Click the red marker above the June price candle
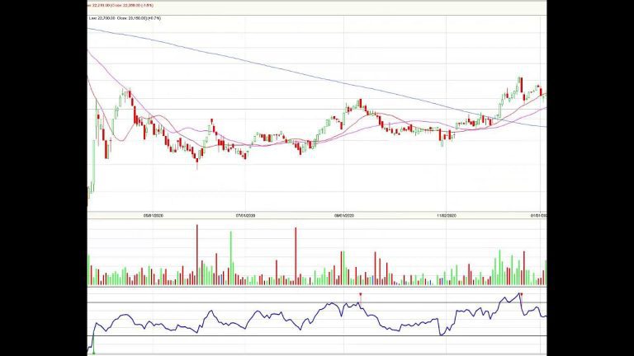The image size is (634, 356). point(211,120)
